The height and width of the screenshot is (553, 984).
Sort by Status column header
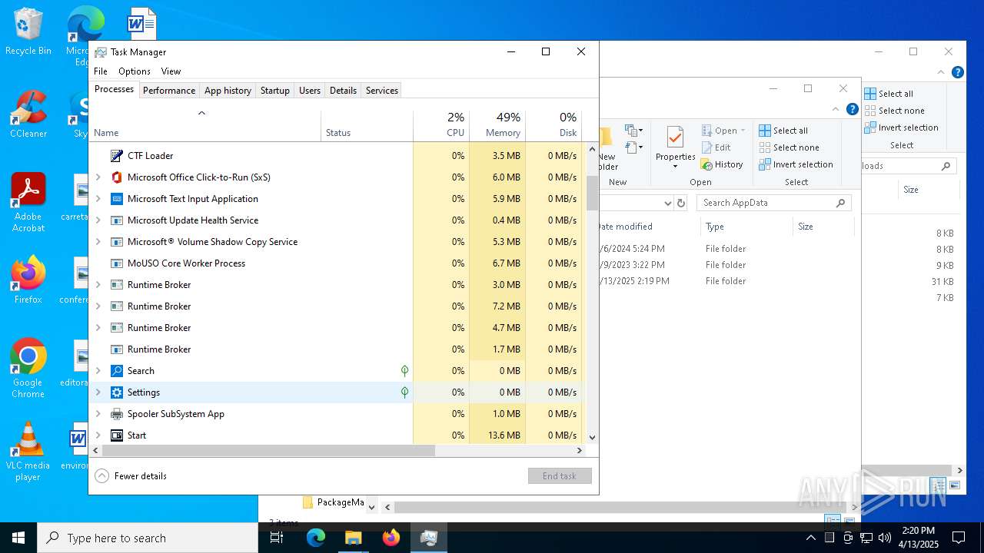point(367,125)
